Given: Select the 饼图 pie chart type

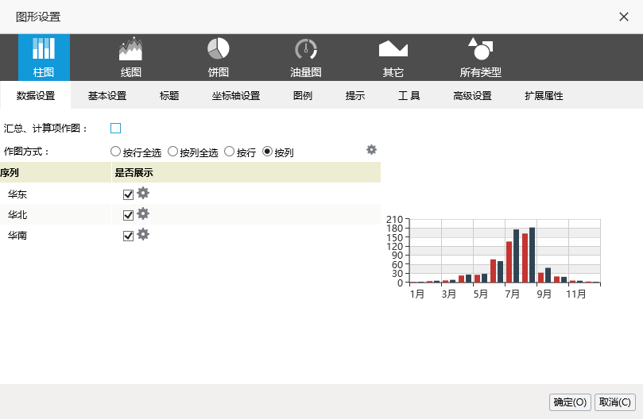Looking at the screenshot, I should point(218,57).
